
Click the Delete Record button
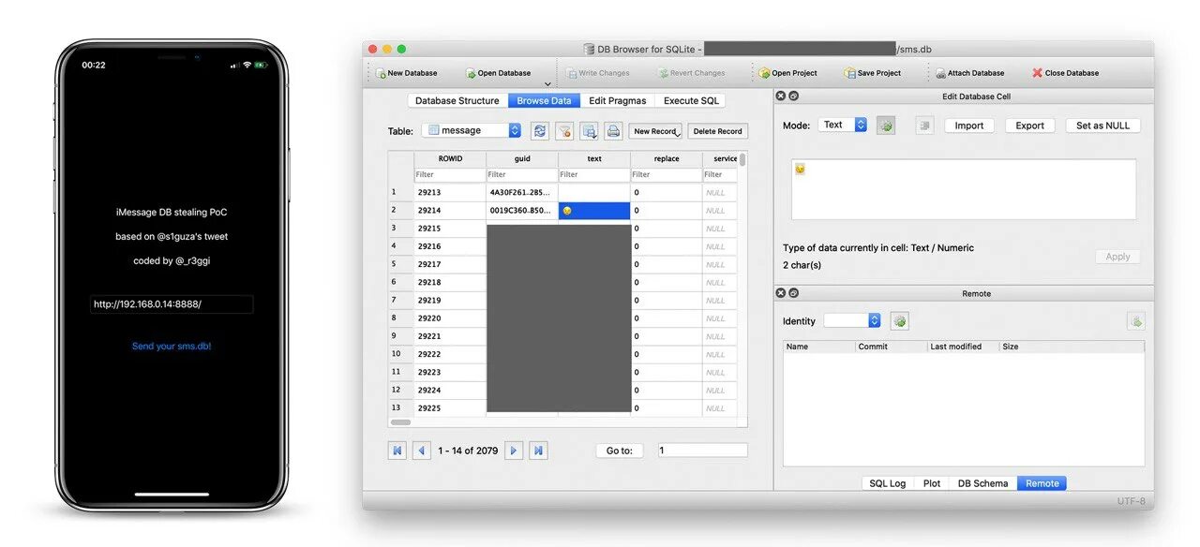click(x=717, y=131)
